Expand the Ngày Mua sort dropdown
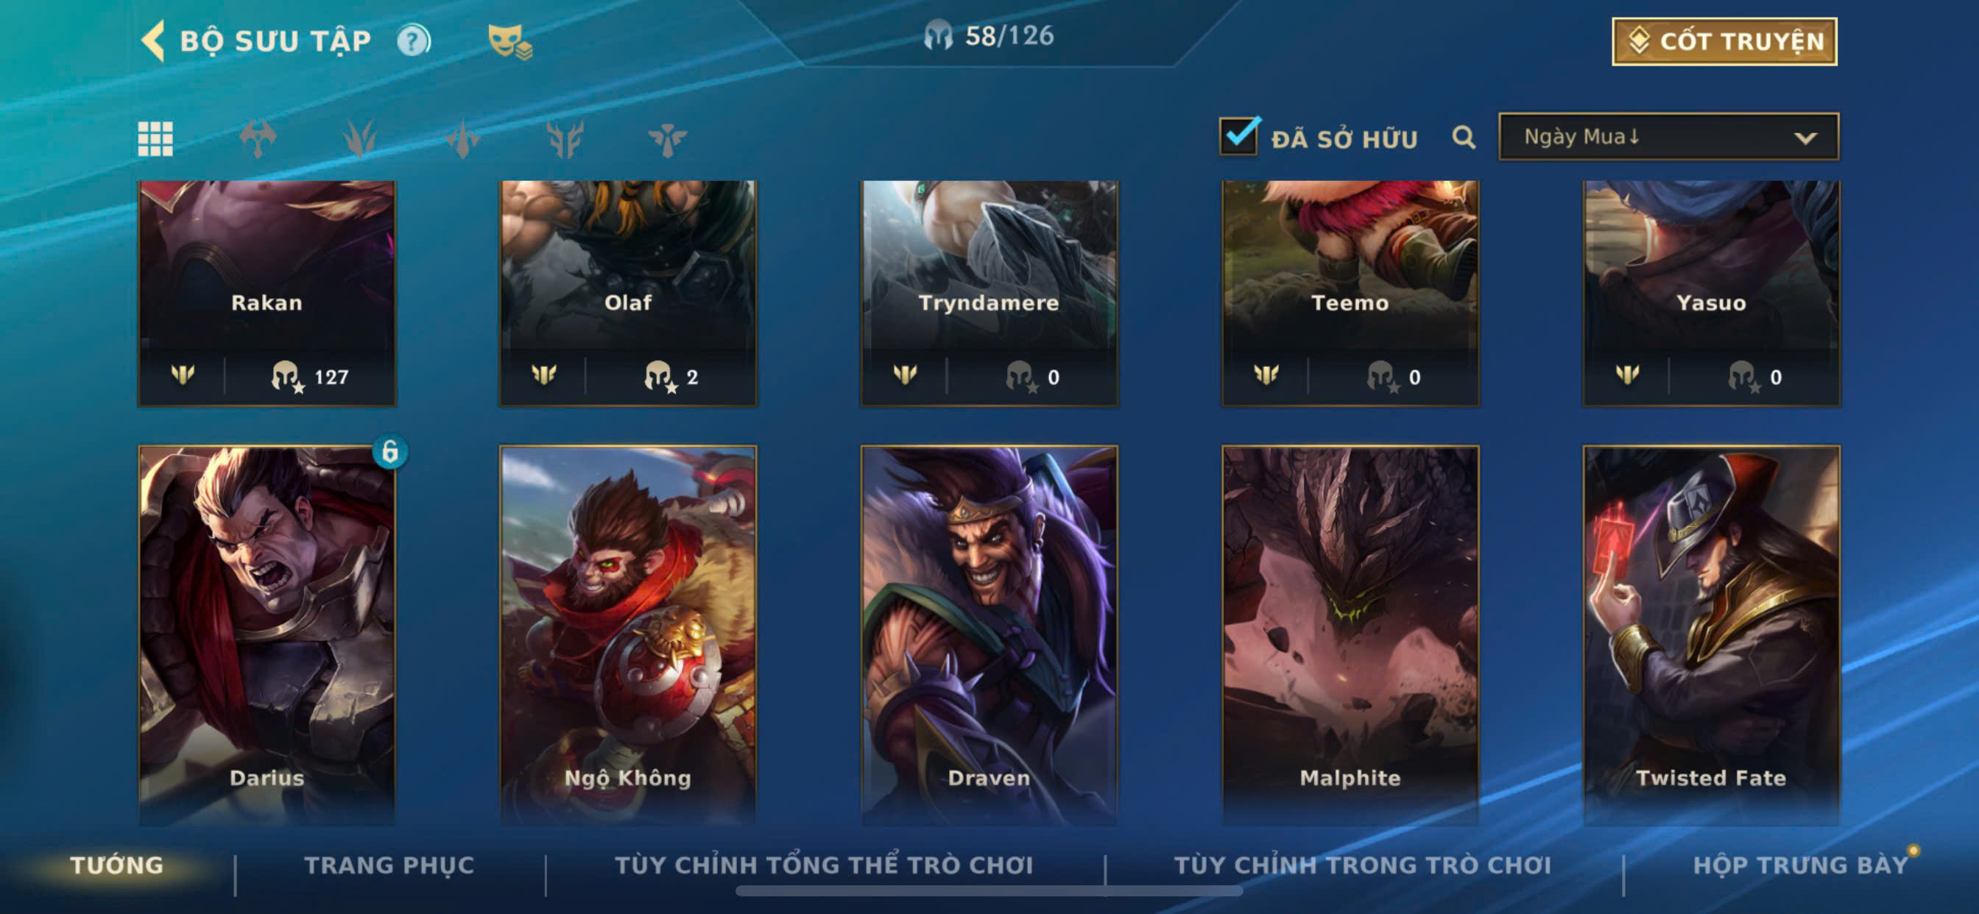This screenshot has height=914, width=1979. click(1668, 137)
